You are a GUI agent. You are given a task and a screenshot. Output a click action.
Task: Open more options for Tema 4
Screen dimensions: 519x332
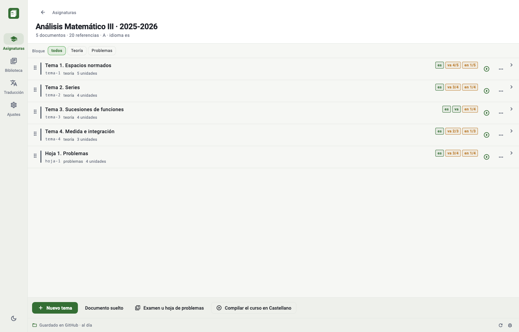pyautogui.click(x=501, y=135)
